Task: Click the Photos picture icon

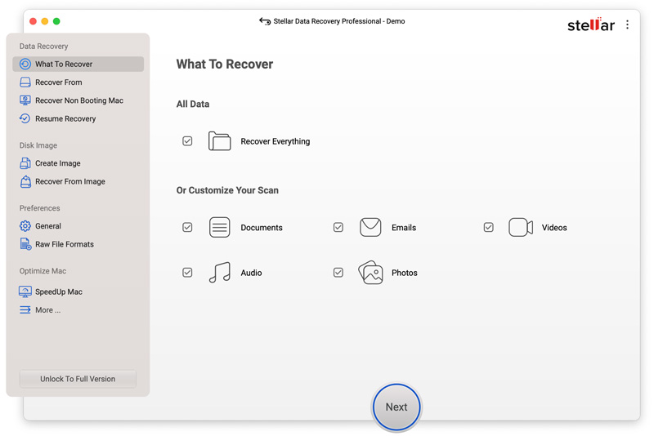Action: pyautogui.click(x=370, y=273)
